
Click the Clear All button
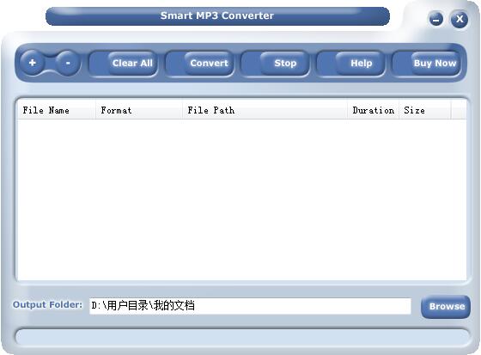(x=132, y=63)
